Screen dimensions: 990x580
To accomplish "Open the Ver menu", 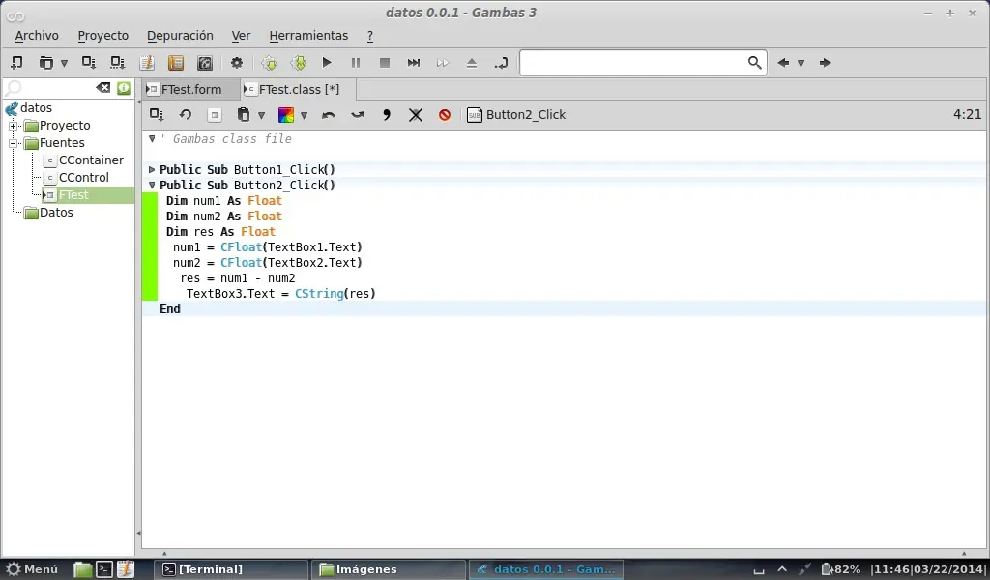I will tap(241, 36).
